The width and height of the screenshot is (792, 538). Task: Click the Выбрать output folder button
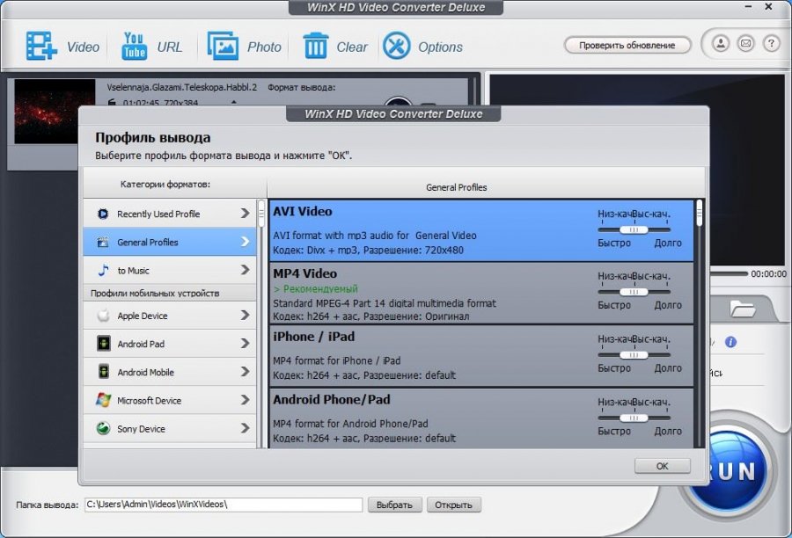point(393,505)
